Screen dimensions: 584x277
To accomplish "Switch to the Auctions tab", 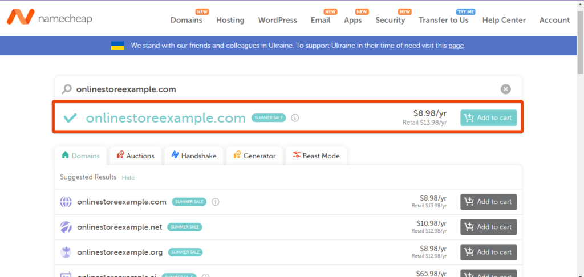I will tap(135, 156).
